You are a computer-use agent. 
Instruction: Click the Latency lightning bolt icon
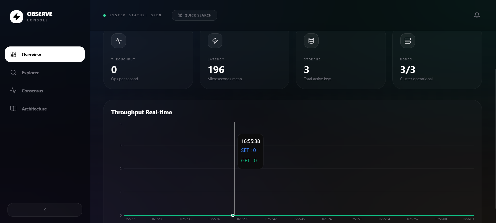click(x=215, y=41)
